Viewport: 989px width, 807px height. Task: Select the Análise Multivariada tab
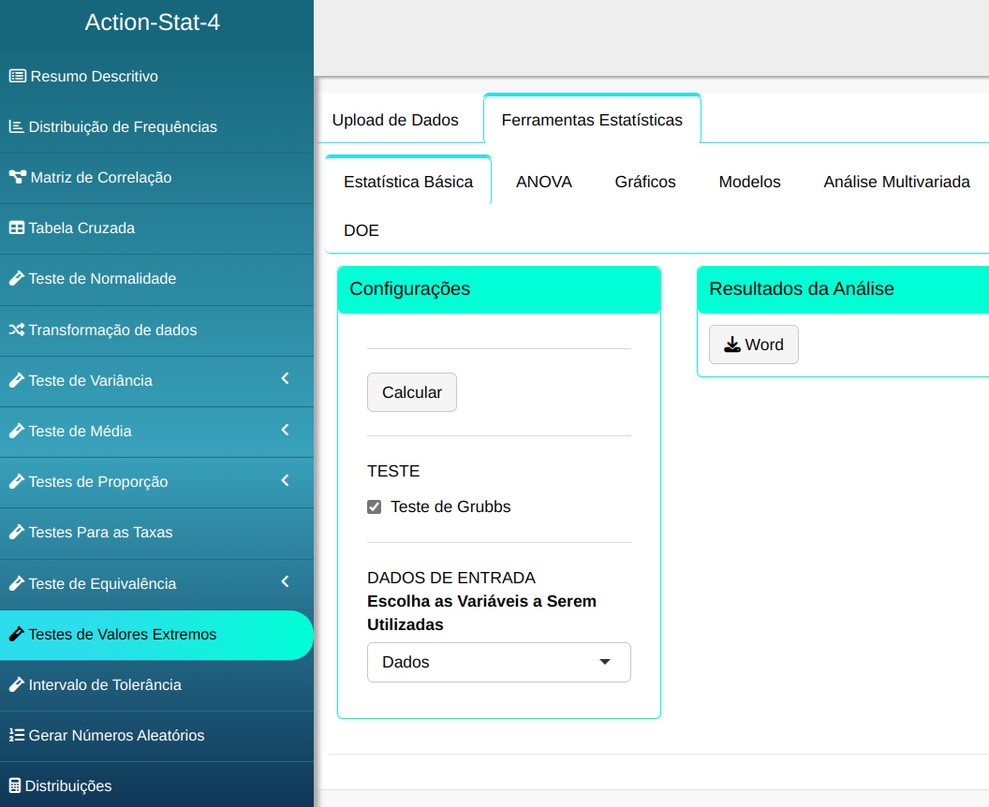896,182
